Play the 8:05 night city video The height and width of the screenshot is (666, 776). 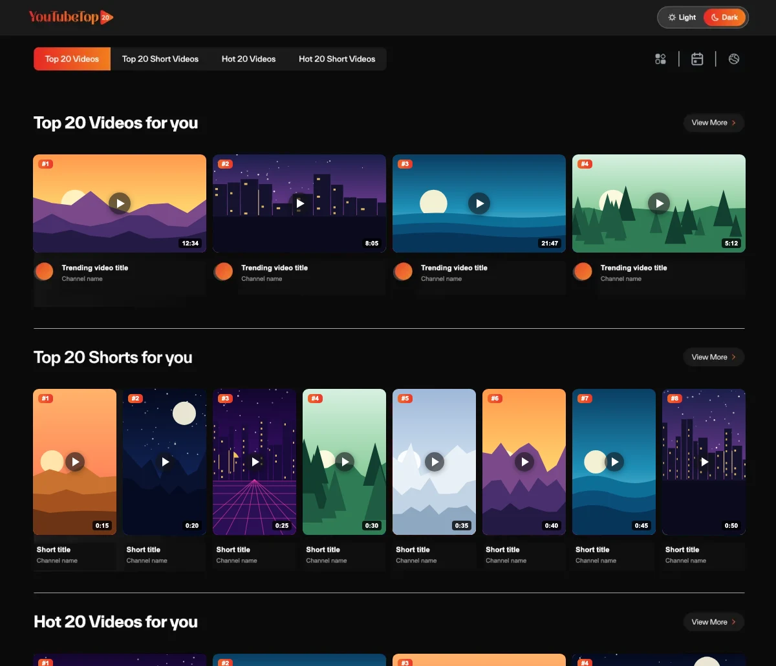299,203
